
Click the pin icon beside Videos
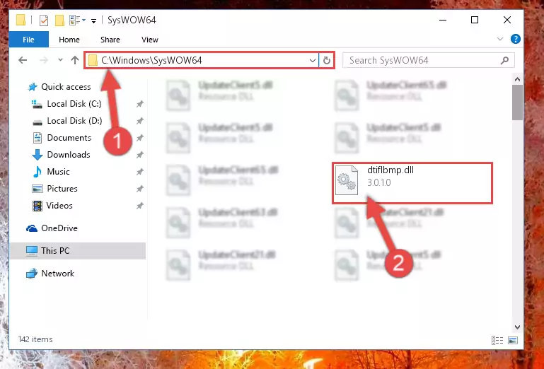point(140,206)
